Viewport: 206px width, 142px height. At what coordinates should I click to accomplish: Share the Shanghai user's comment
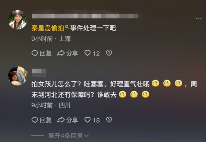click(68, 53)
